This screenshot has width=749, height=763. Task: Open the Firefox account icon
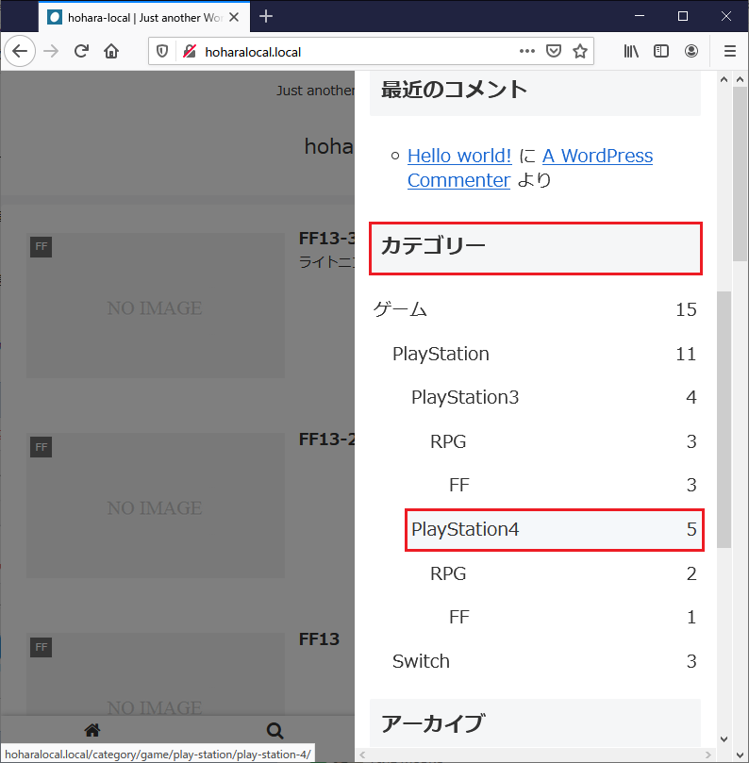pos(691,52)
